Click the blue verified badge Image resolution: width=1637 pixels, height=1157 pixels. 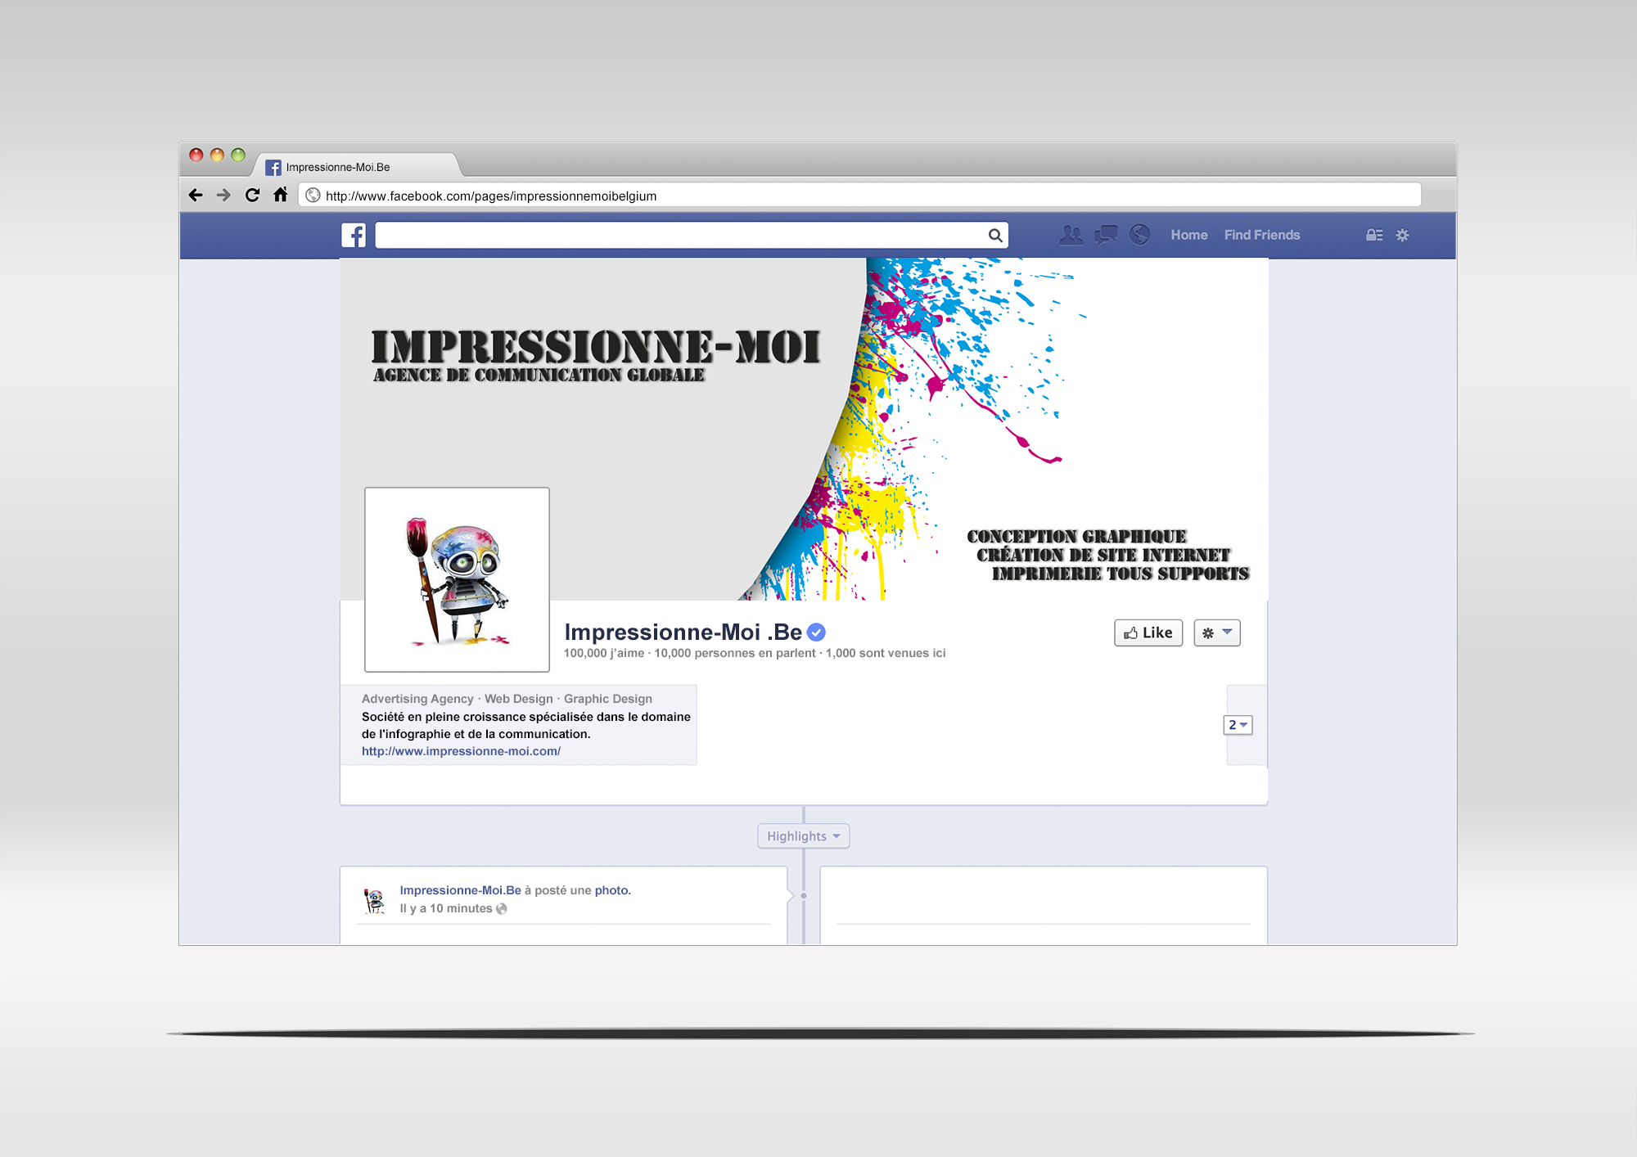(x=816, y=632)
